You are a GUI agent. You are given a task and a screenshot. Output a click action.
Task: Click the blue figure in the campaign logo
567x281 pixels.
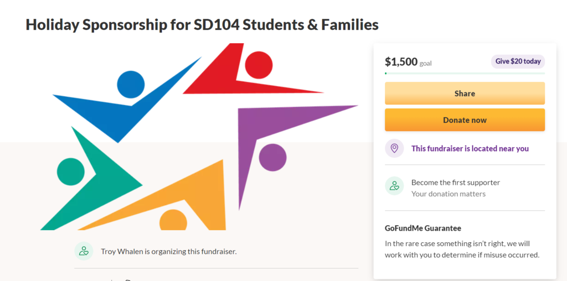[x=127, y=100]
